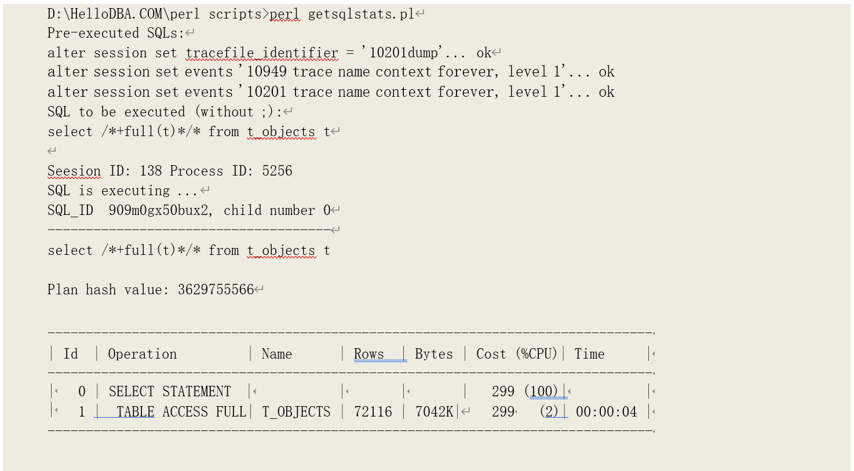Click the 72116 rows value
Viewport: 854px width, 471px height.
tap(373, 412)
